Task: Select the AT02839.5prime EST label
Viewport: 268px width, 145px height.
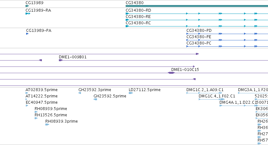Action: [x=42, y=90]
